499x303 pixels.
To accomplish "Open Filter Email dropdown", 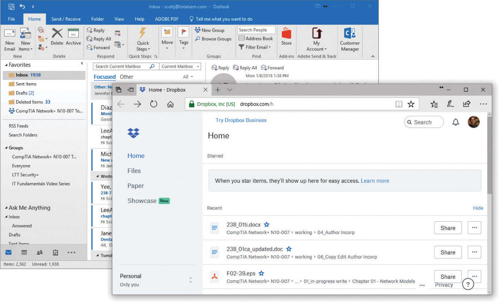I will (255, 47).
